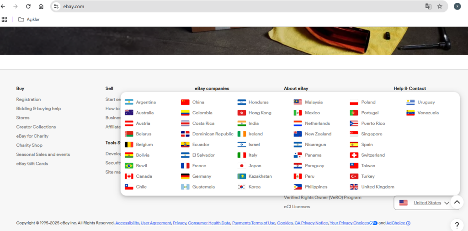Select Poland from the country list

368,102
